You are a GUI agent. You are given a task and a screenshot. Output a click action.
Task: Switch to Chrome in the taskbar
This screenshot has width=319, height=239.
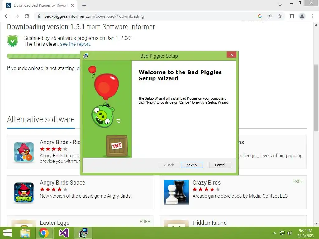coord(44,233)
